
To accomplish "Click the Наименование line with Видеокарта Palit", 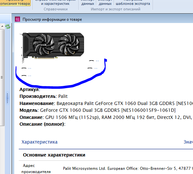I will coord(106,103).
